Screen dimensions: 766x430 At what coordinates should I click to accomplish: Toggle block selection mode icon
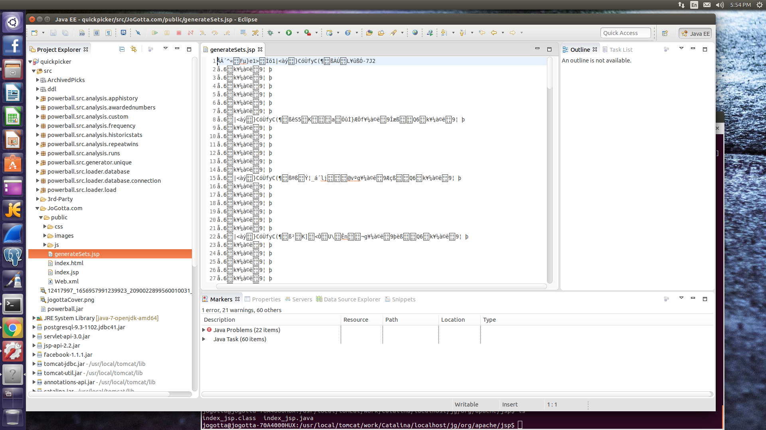pos(97,33)
